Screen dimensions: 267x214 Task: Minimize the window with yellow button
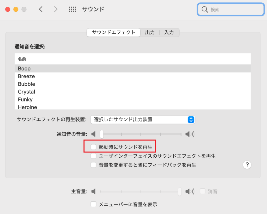coord(16,9)
